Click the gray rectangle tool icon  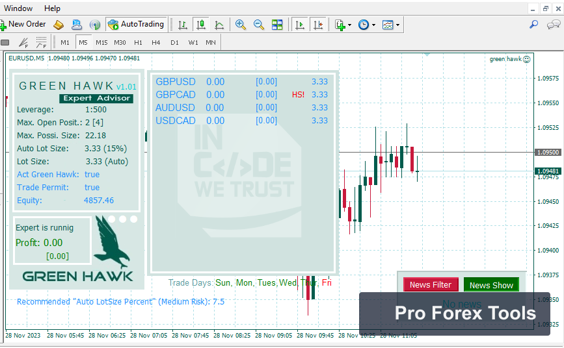pos(5,43)
